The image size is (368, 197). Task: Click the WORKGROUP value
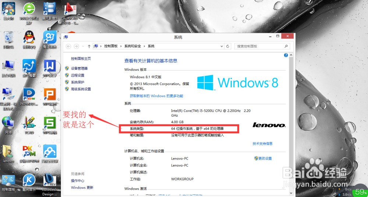183,179
